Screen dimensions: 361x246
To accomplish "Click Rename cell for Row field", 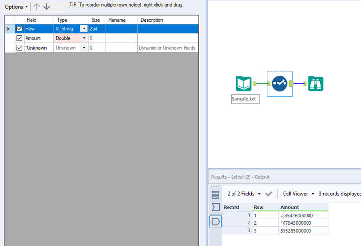I will [x=121, y=29].
